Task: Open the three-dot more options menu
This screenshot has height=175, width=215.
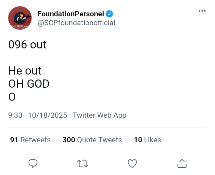Action: coord(202,11)
